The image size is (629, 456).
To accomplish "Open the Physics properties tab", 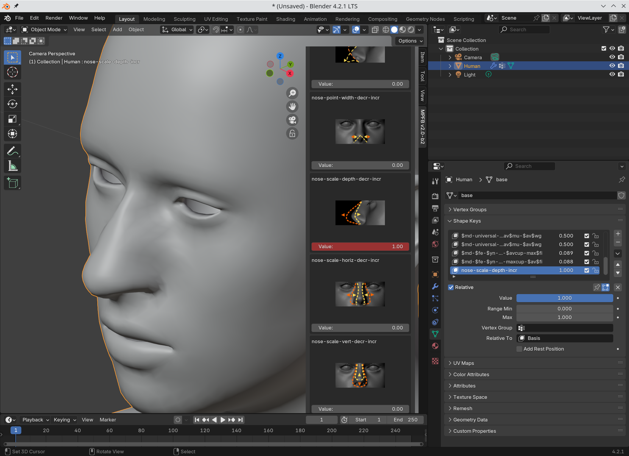I will coord(435,310).
